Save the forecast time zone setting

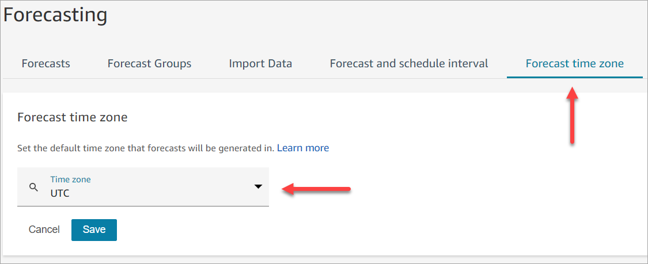tap(94, 229)
